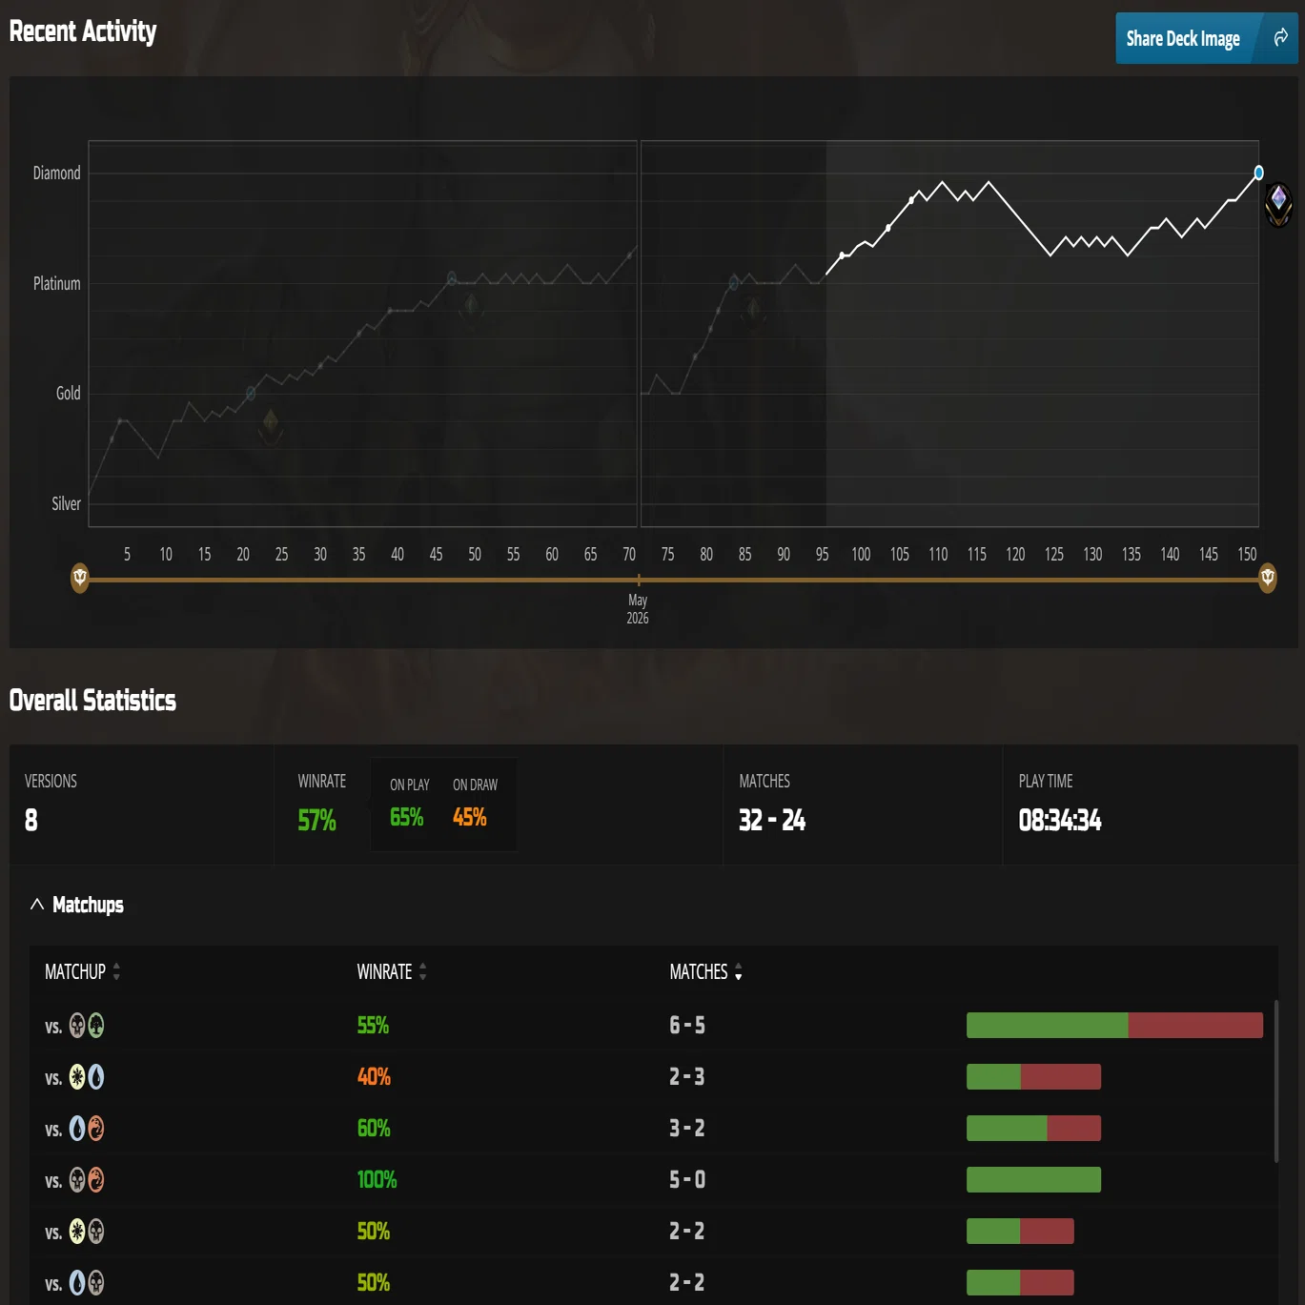Click the play time value 08:34:34
The image size is (1305, 1305).
click(x=1060, y=820)
